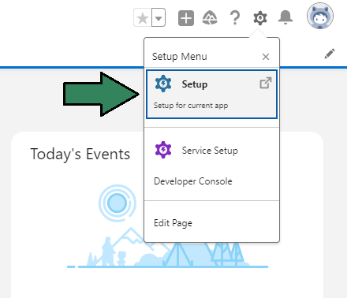347x298 pixels.
Task: Click the Favorites star icon
Action: (143, 18)
